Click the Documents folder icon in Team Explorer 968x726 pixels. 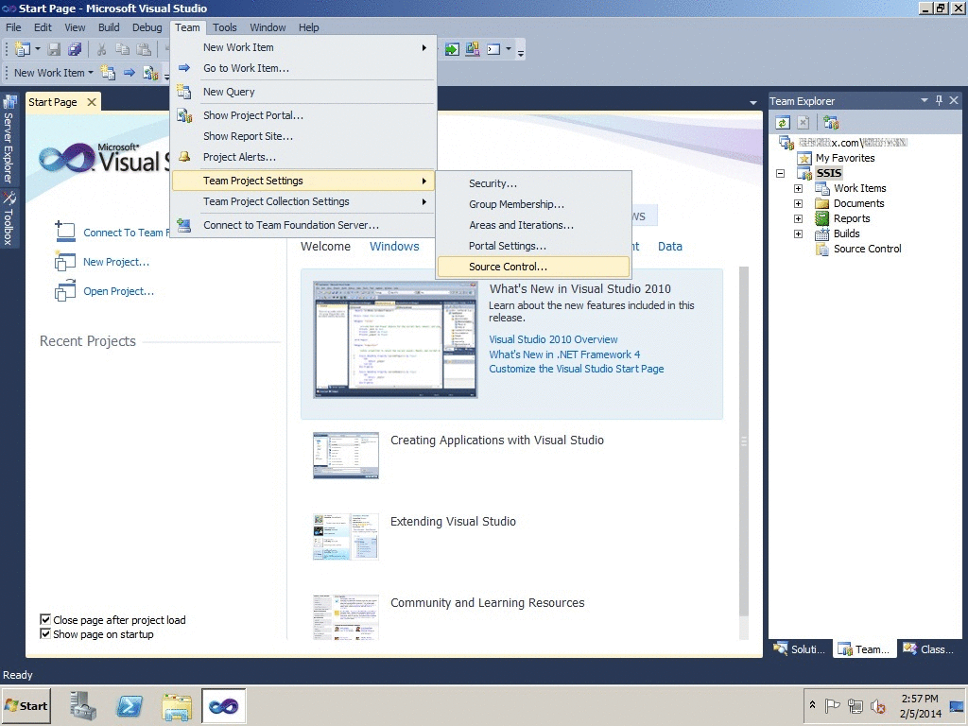(821, 204)
